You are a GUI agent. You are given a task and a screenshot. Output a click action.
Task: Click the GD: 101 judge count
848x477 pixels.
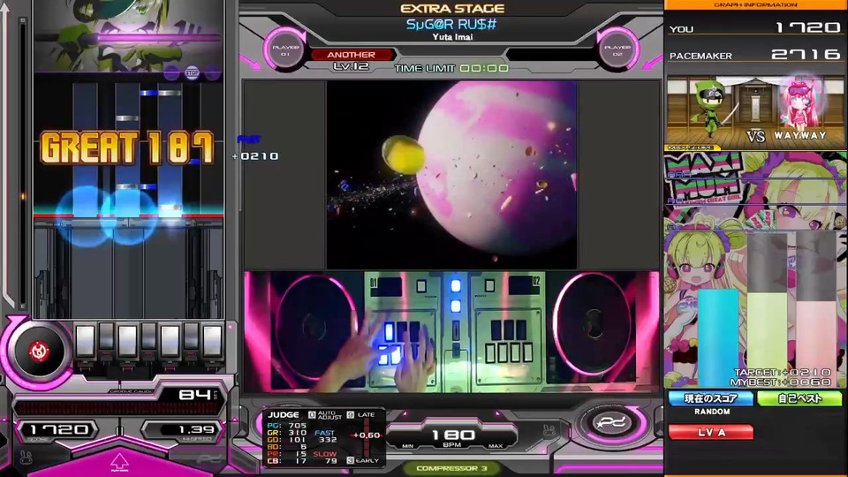(x=286, y=440)
